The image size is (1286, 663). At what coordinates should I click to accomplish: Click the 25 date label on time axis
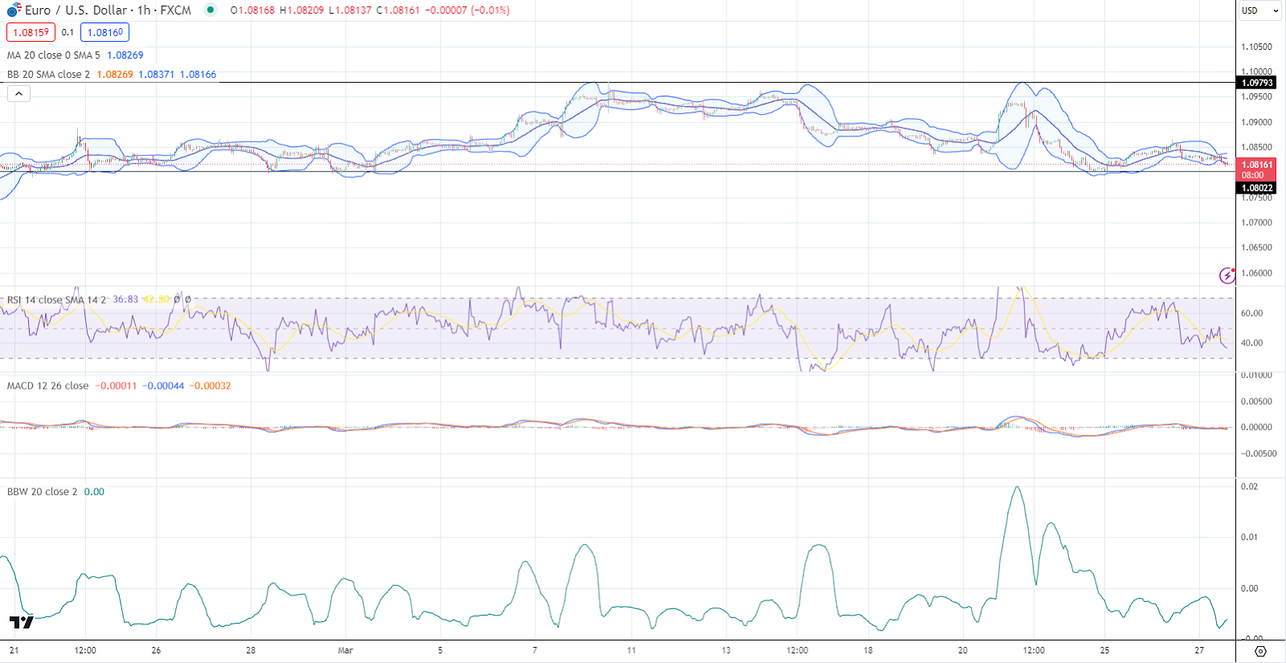tap(1105, 650)
